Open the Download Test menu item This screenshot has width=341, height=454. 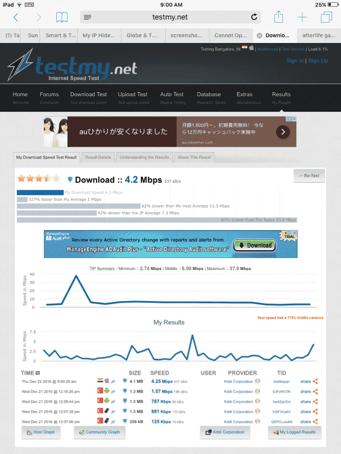88,98
